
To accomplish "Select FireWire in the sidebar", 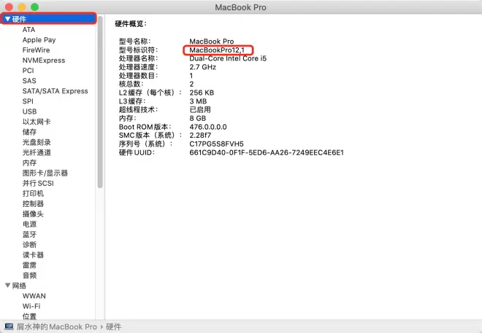I will (x=36, y=50).
